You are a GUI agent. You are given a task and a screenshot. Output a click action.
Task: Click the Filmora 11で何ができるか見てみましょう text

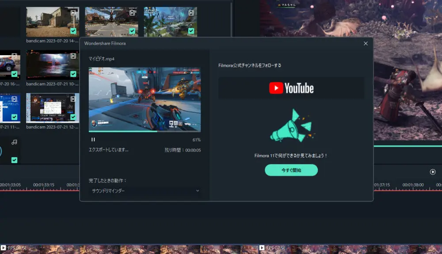[x=291, y=155]
